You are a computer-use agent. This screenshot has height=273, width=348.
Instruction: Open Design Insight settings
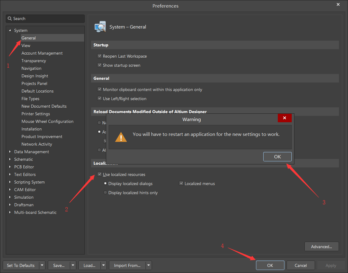(34, 76)
